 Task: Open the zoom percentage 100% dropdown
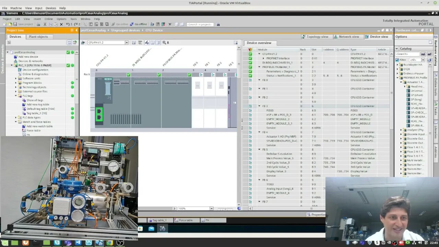(211, 209)
